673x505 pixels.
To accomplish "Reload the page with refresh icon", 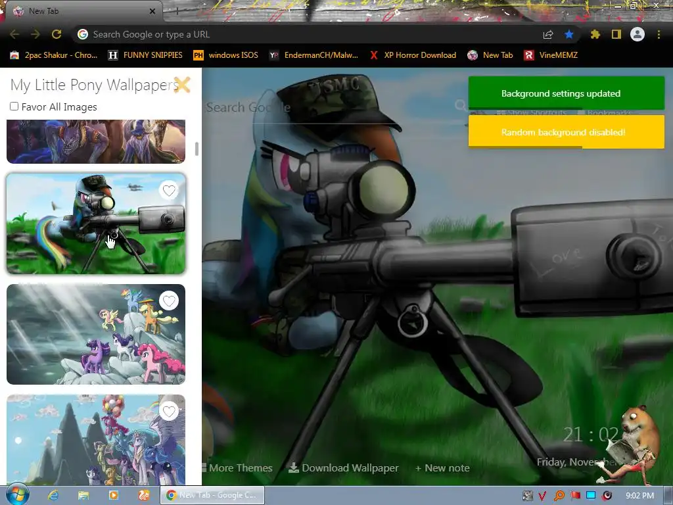I will (57, 34).
